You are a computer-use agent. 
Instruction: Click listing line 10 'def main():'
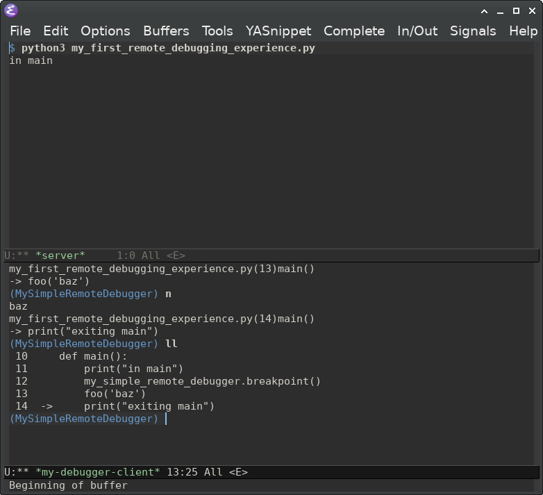tap(72, 356)
